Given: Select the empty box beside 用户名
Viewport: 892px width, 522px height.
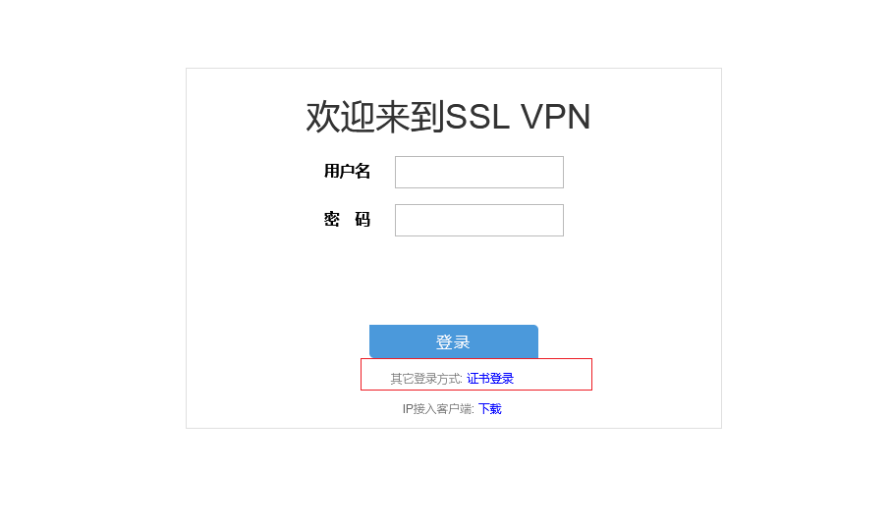Looking at the screenshot, I should pyautogui.click(x=479, y=172).
